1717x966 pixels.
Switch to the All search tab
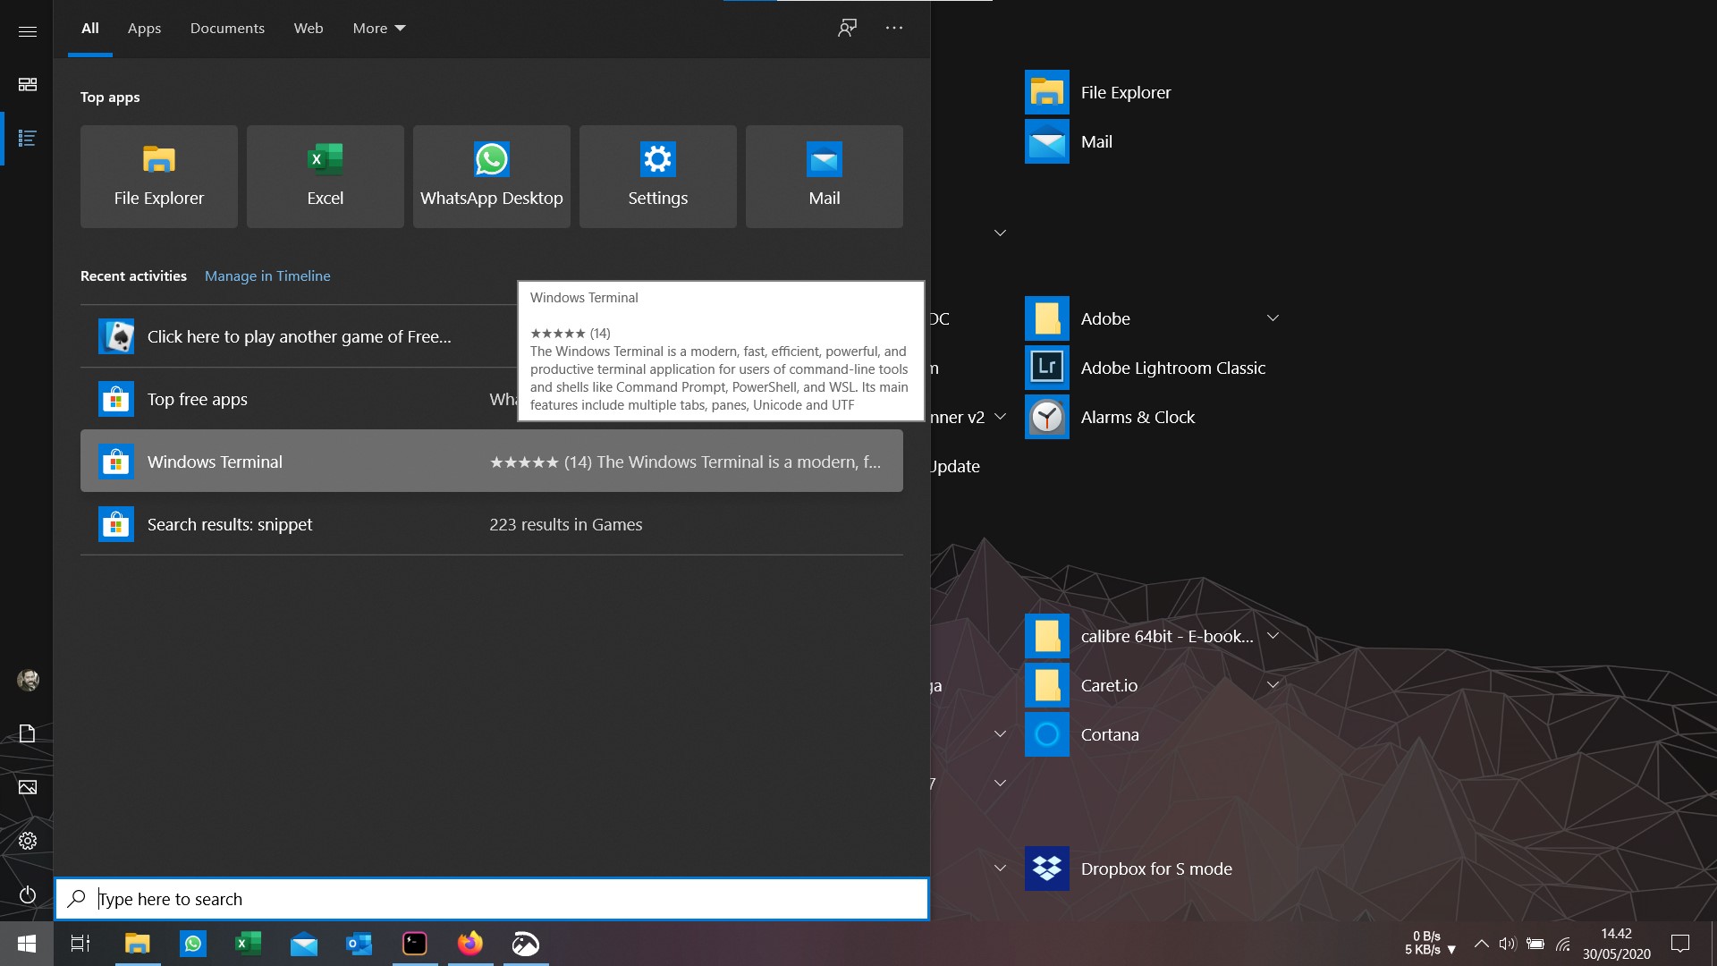(x=90, y=28)
